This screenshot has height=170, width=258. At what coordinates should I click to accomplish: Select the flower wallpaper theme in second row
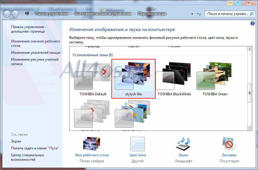click(x=133, y=114)
